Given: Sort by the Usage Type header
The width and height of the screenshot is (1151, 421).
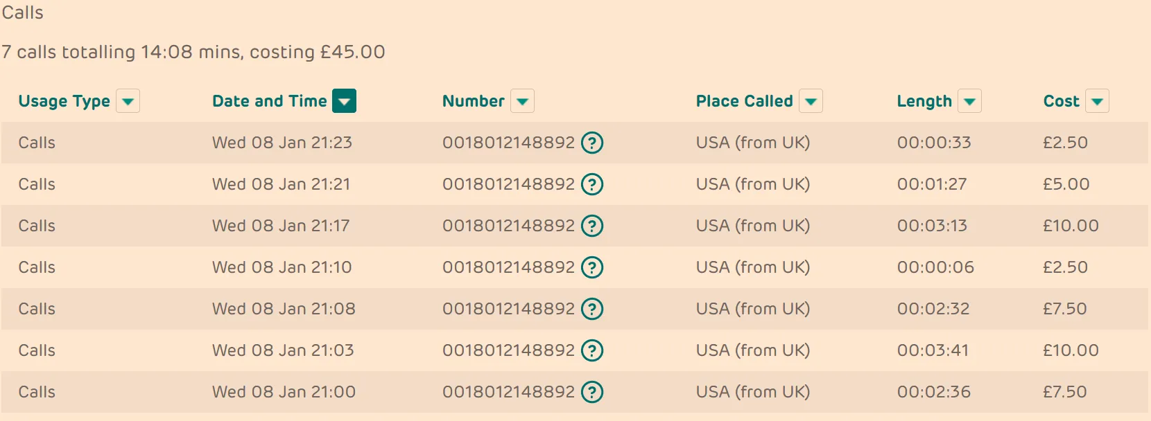Looking at the screenshot, I should (x=64, y=101).
